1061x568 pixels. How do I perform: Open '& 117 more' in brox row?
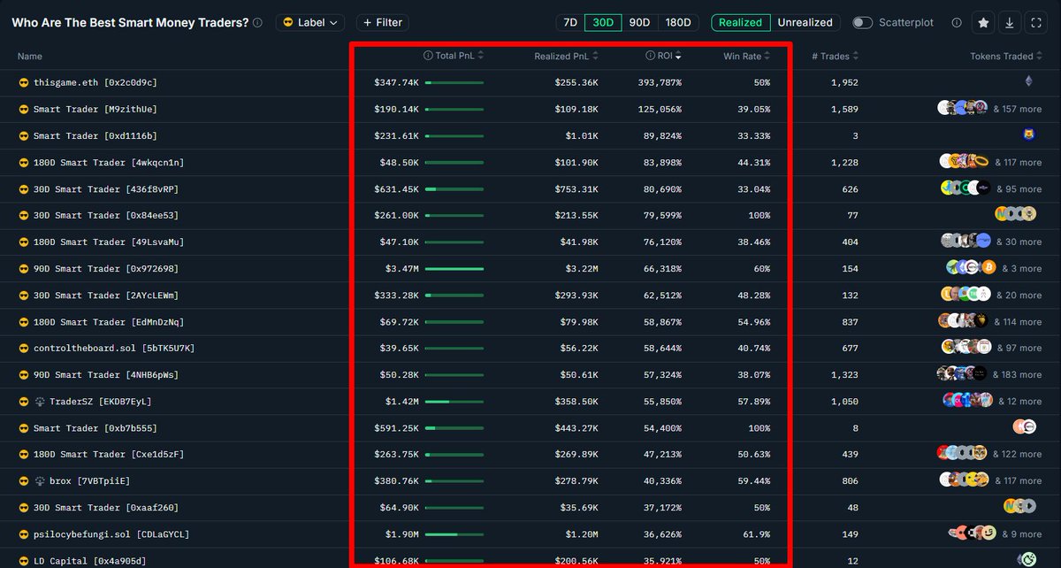coord(1018,480)
